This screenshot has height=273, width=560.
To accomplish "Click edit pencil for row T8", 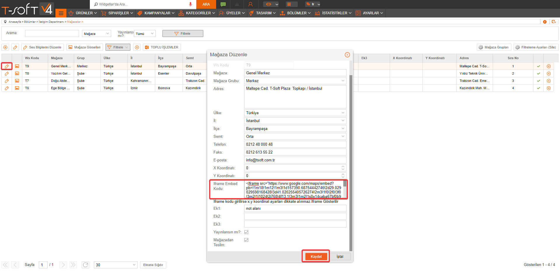I will (7, 73).
